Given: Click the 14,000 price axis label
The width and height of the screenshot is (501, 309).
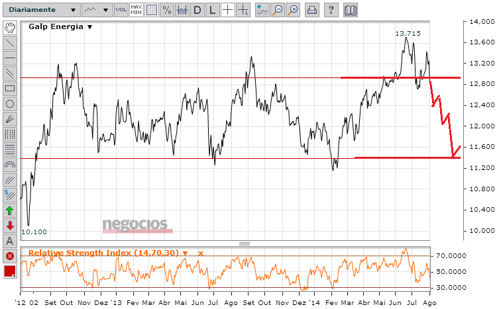Looking at the screenshot, I should pyautogui.click(x=482, y=22).
